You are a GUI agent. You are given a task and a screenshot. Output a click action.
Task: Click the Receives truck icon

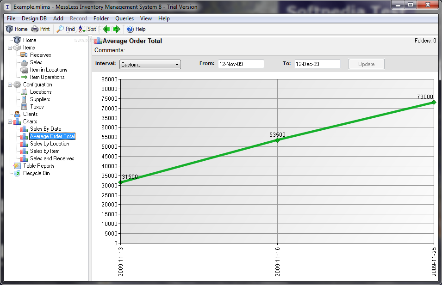pos(24,55)
